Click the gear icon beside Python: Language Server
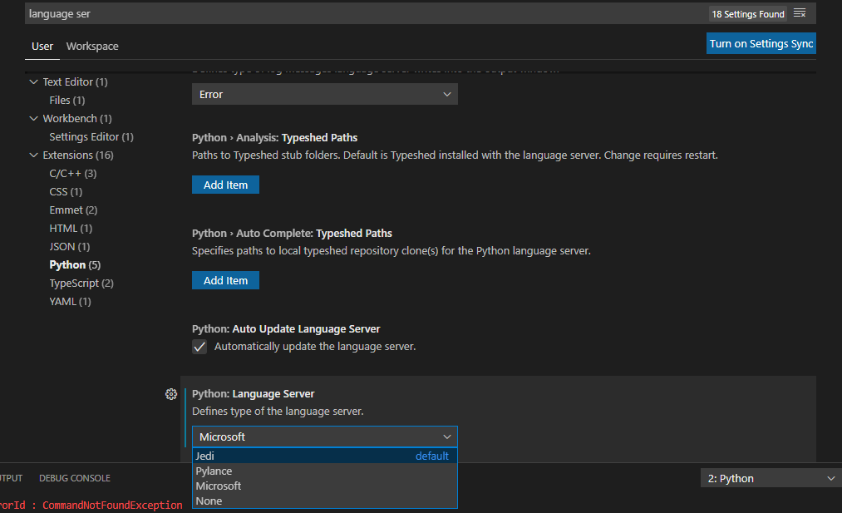Screen dimensions: 842x513 171,393
